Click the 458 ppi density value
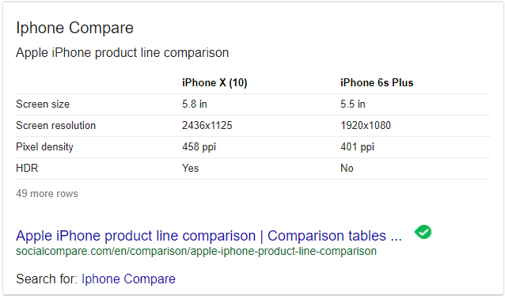Viewport: 505px width, 296px height. point(199,147)
